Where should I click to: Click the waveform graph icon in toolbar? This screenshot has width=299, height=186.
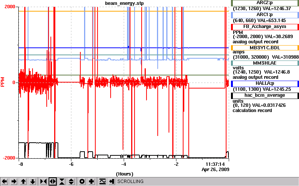(102, 182)
